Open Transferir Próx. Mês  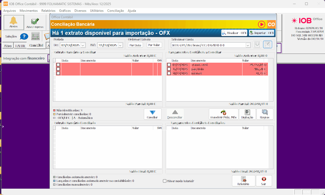tap(223, 114)
